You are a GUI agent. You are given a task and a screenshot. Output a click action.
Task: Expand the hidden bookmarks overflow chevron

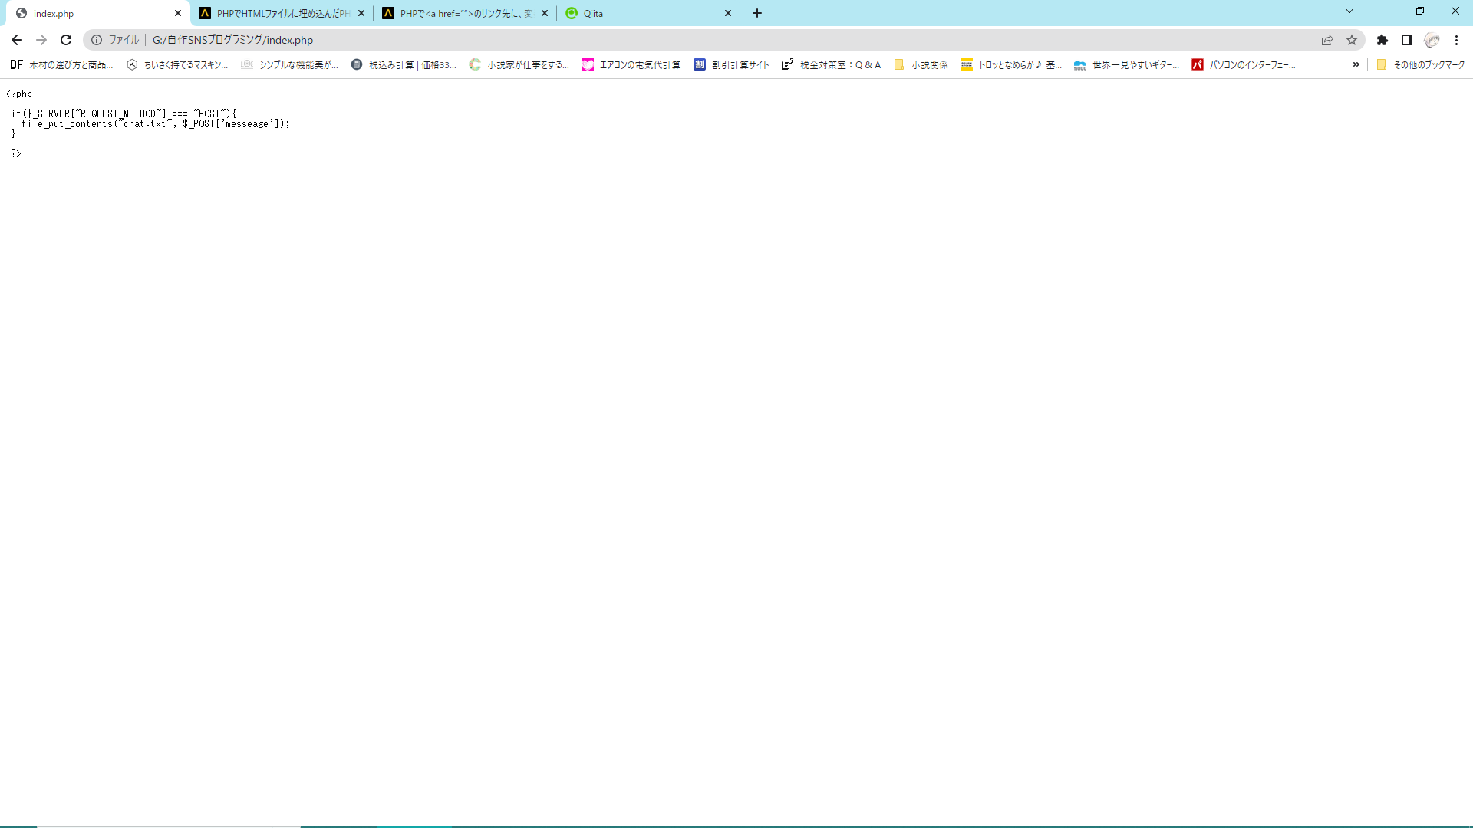(1356, 65)
